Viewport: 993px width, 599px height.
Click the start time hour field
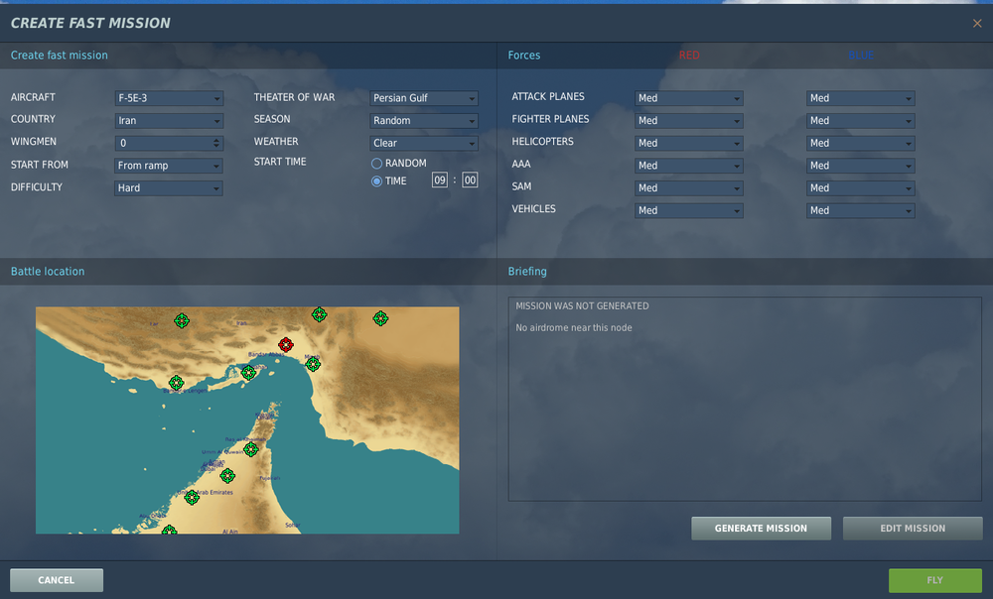(x=440, y=180)
